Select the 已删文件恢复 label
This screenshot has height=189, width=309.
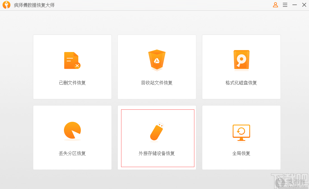(x=72, y=83)
